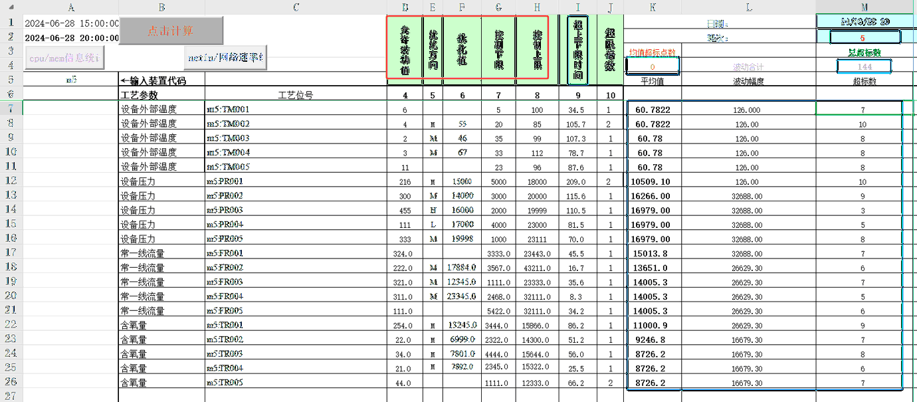Click the netin/网络速率 button
This screenshot has height=402, width=917.
click(x=225, y=58)
